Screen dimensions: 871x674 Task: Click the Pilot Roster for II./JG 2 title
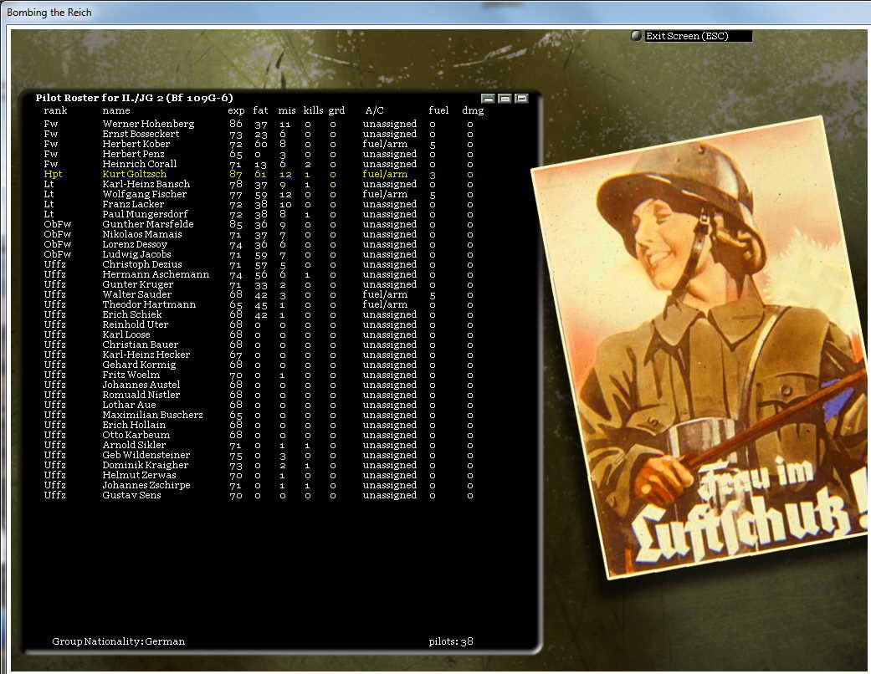pyautogui.click(x=135, y=98)
